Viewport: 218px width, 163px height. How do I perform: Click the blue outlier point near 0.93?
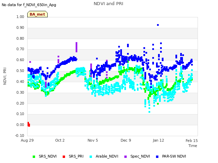(158, 25)
